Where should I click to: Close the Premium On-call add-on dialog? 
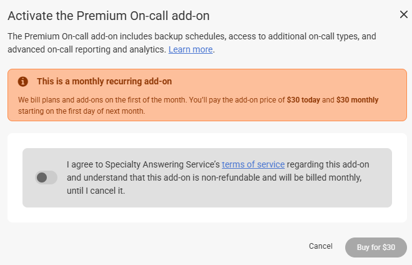404,14
